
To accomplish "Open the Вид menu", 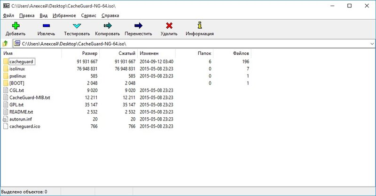I will [x=43, y=15].
